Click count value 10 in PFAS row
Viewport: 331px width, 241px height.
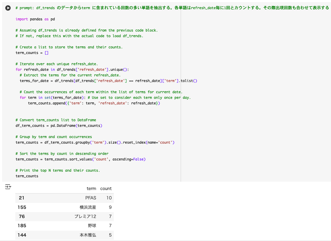109,198
